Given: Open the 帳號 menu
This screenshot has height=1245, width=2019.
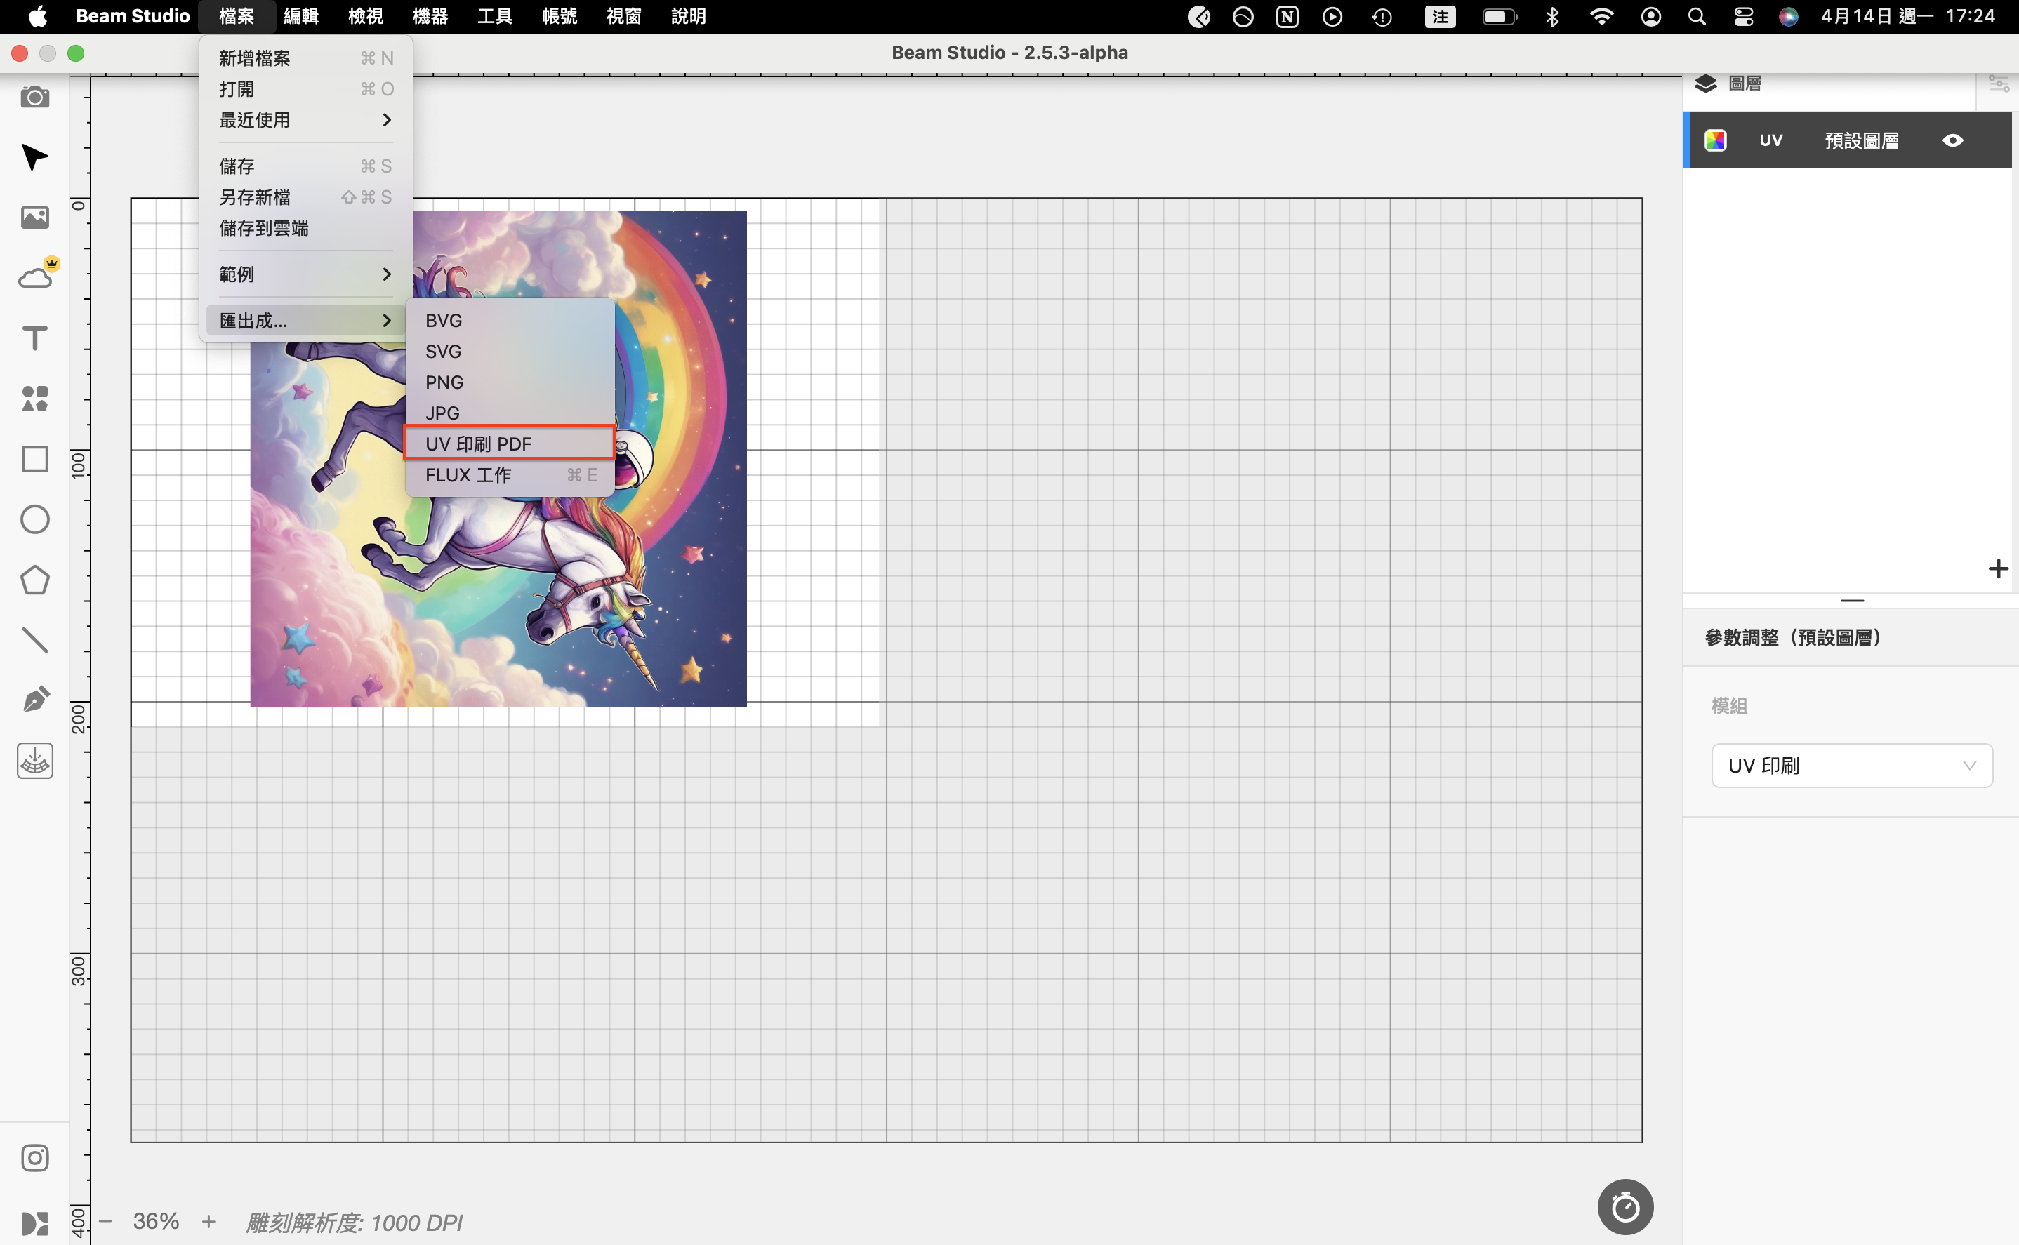Looking at the screenshot, I should (x=559, y=16).
